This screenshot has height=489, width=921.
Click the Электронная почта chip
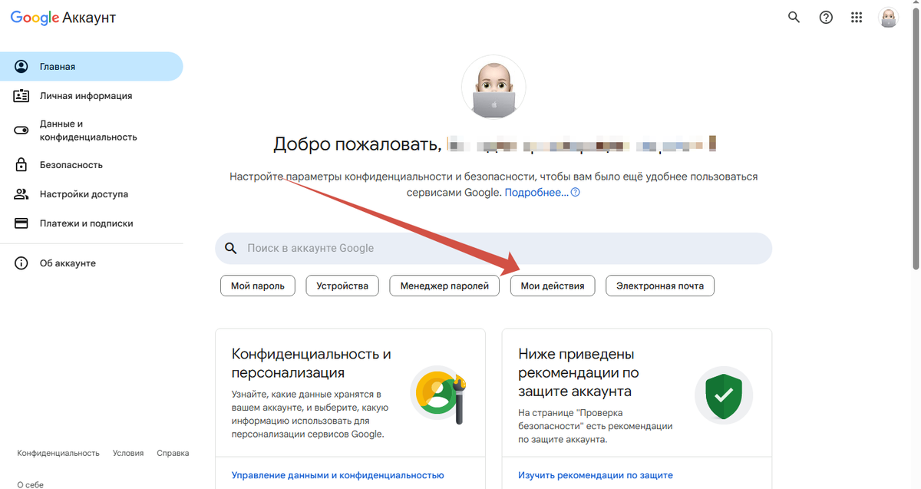coord(660,286)
